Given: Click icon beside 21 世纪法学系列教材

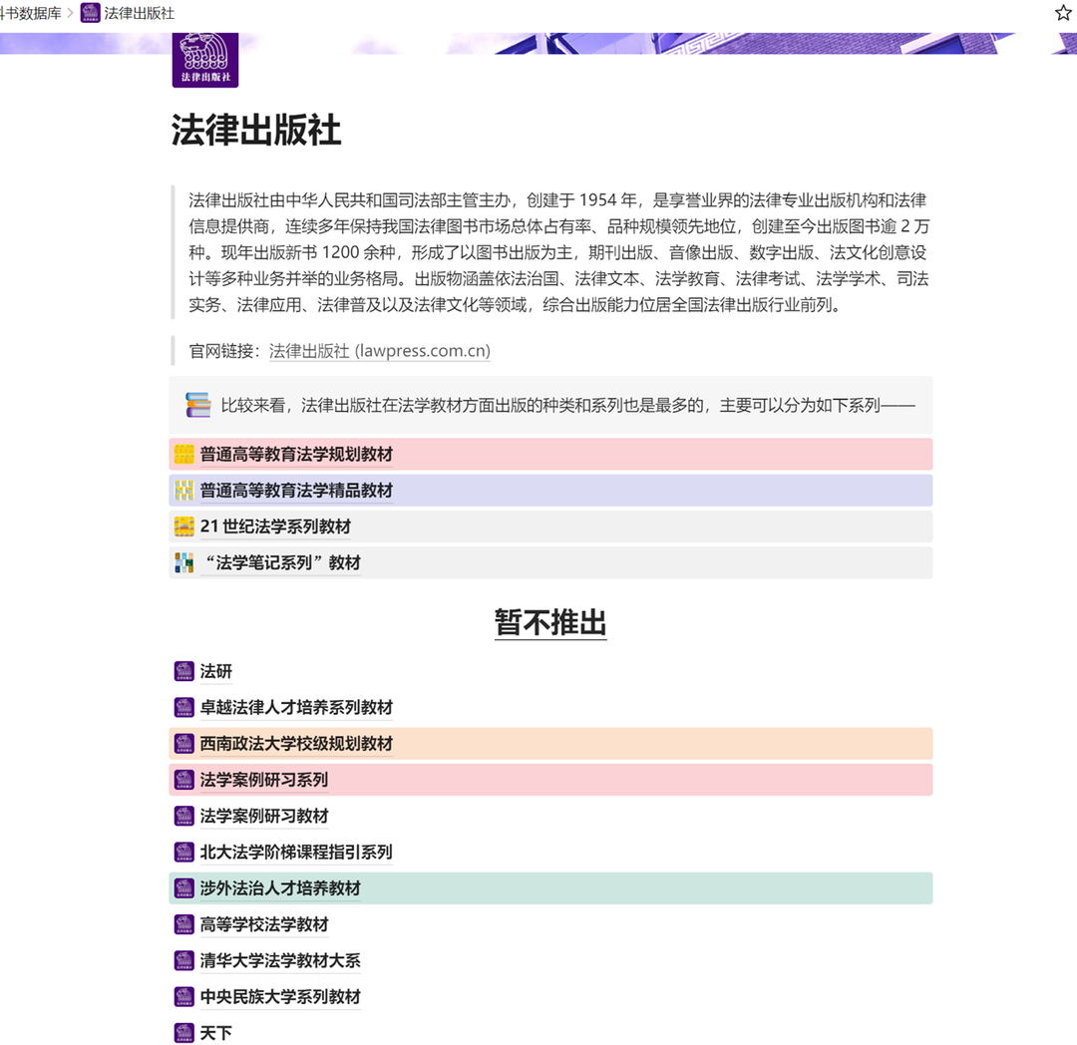Looking at the screenshot, I should click(x=184, y=526).
